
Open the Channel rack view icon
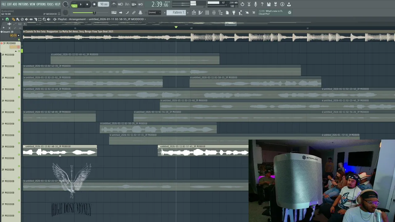(x=207, y=13)
